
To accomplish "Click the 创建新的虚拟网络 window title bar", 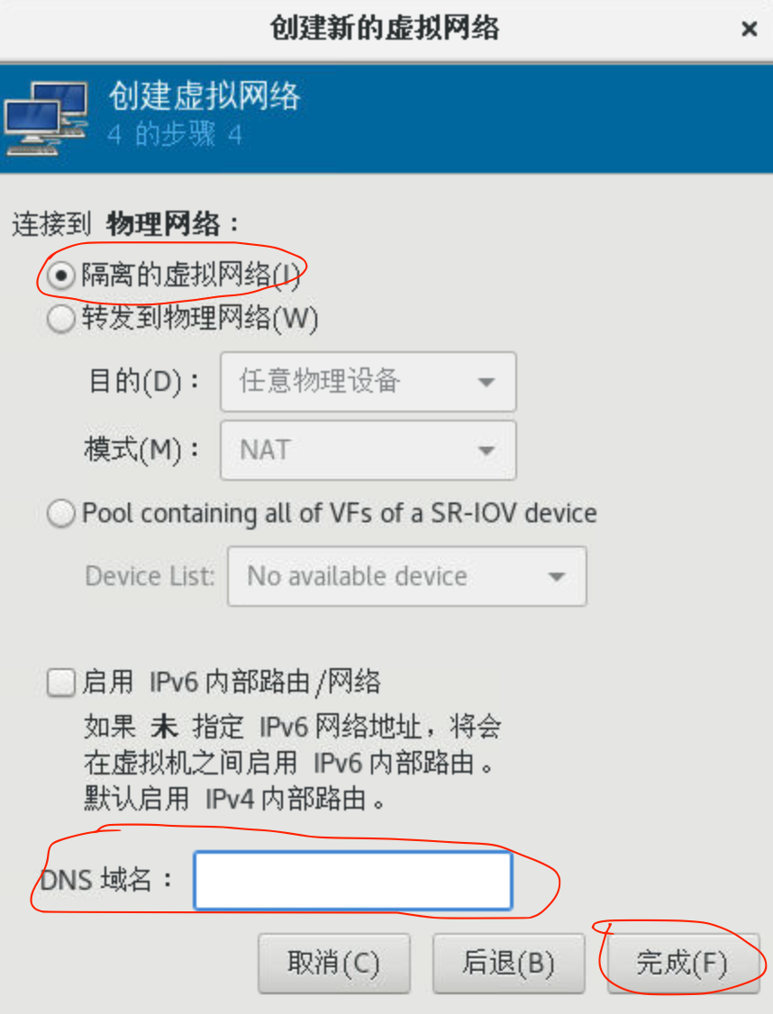I will 385,29.
